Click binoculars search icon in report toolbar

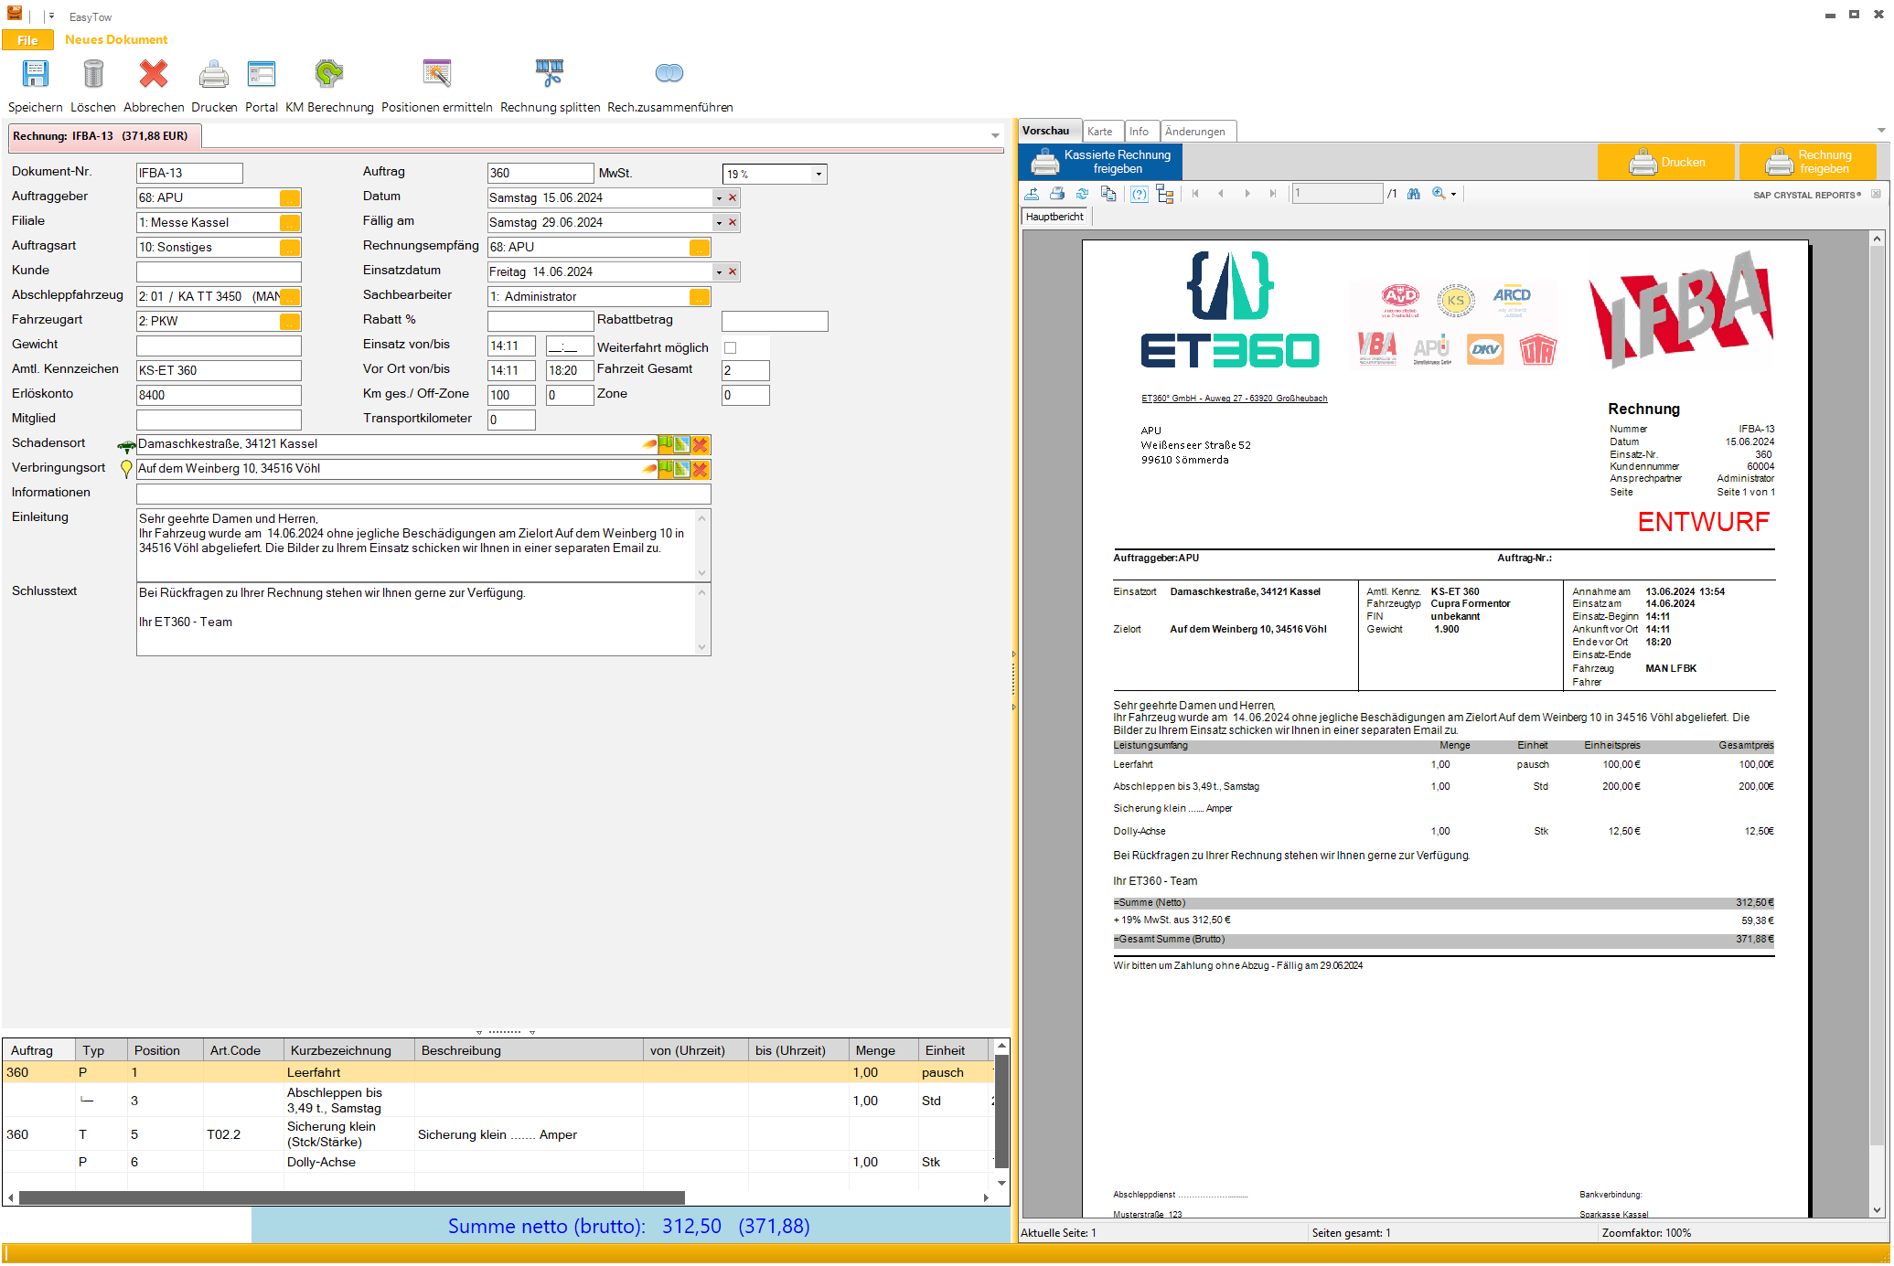[1414, 194]
